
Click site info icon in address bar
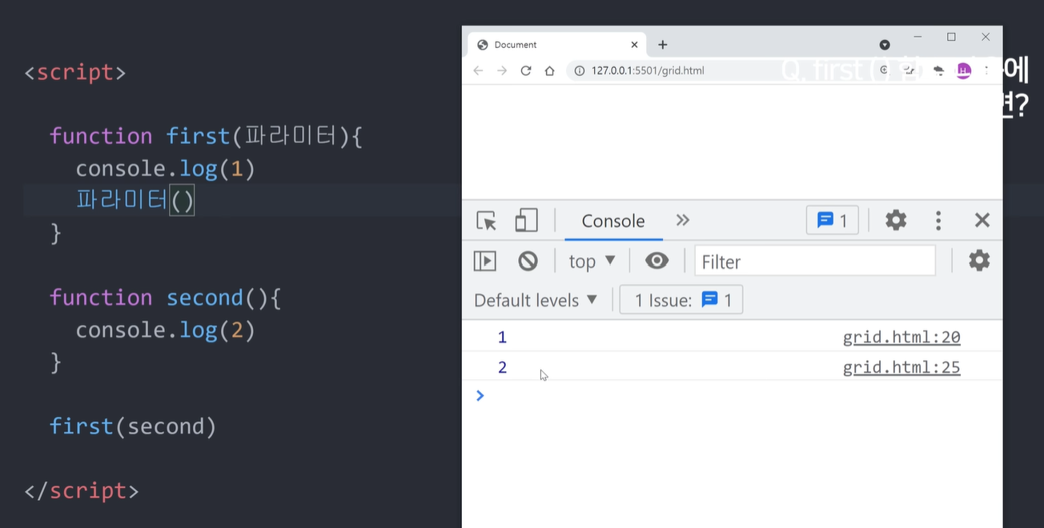580,70
